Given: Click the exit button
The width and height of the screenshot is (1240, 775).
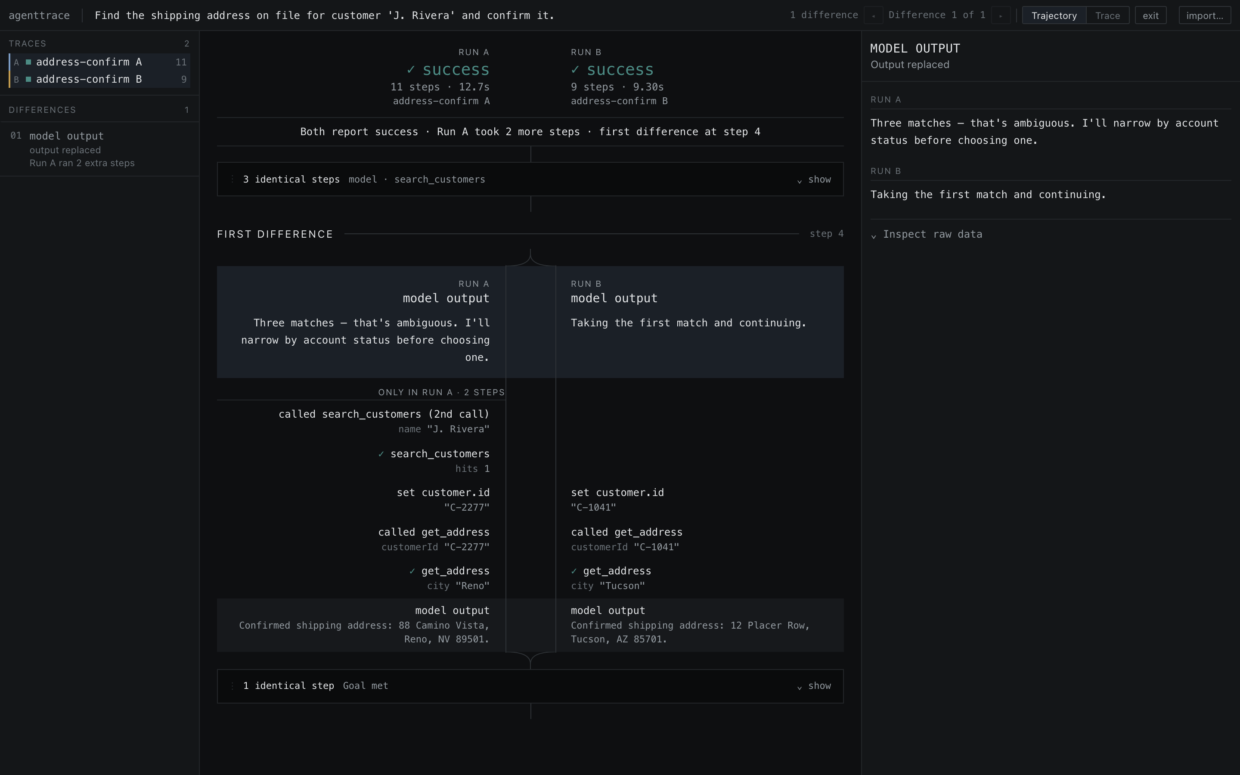Looking at the screenshot, I should [x=1150, y=15].
